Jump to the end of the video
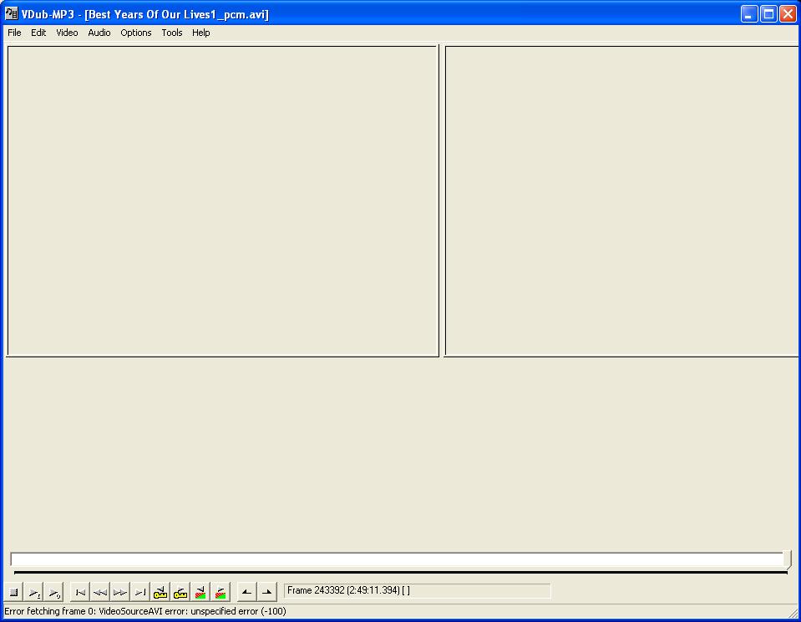 point(140,593)
